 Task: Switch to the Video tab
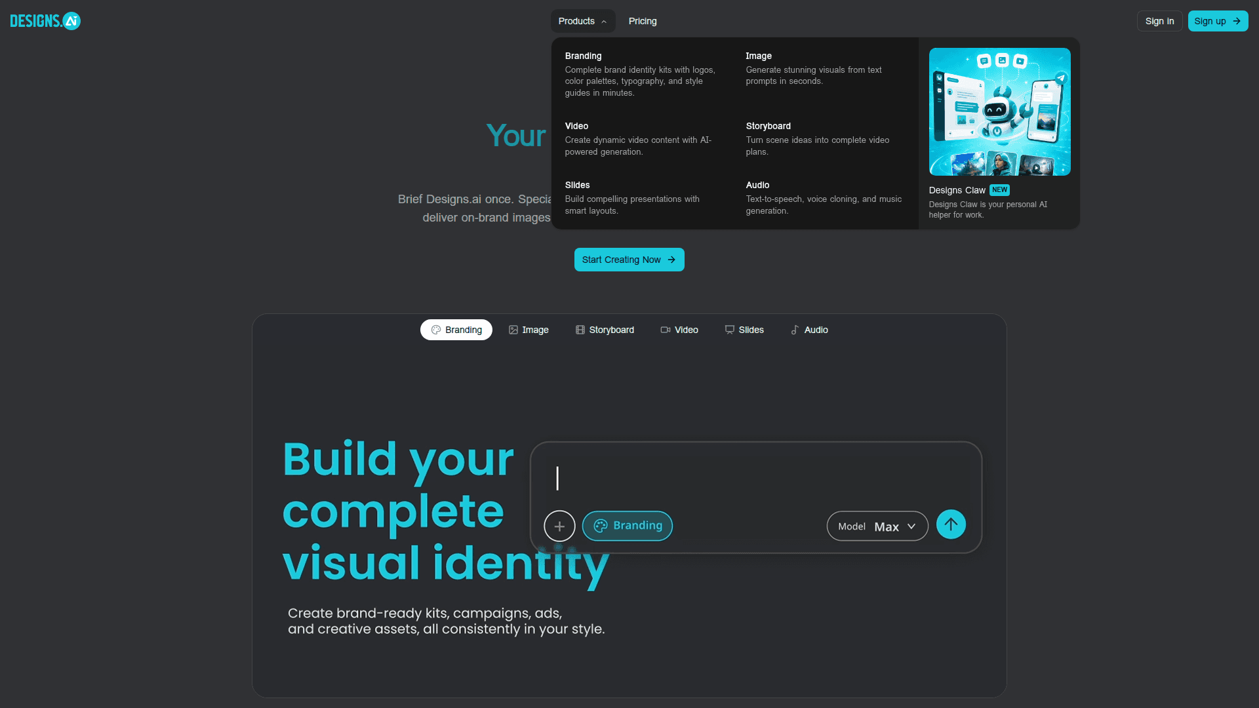[679, 330]
